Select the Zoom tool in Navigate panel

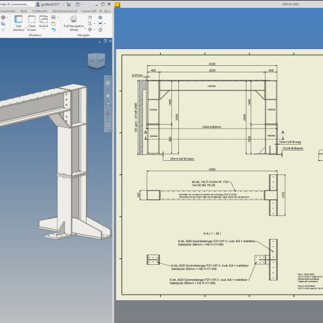[90, 23]
